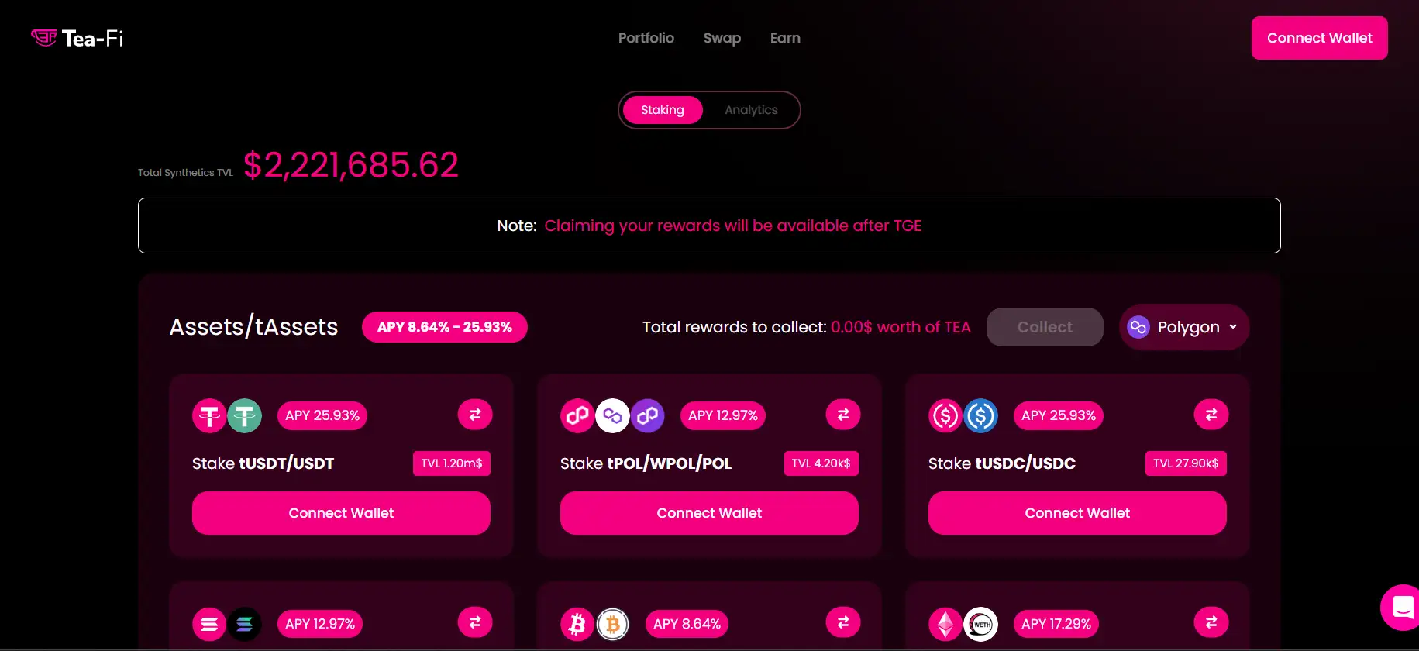Image resolution: width=1419 pixels, height=651 pixels.
Task: Open the Polygon network dropdown
Action: (1183, 327)
